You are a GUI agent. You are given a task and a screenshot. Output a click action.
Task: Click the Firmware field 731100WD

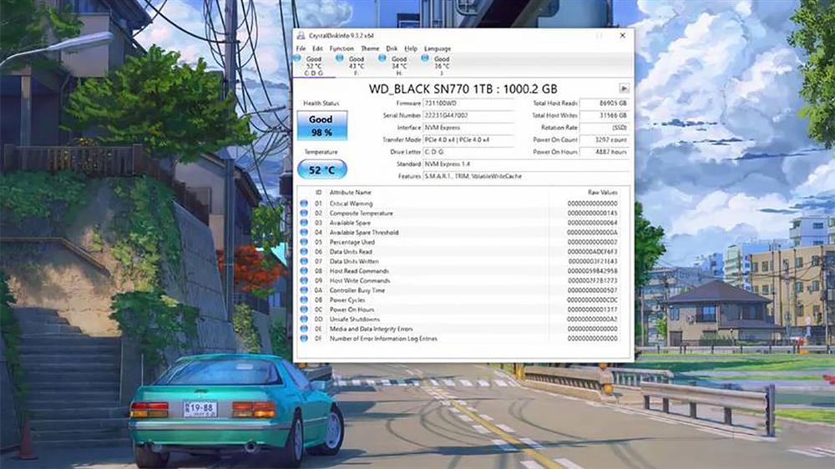468,103
